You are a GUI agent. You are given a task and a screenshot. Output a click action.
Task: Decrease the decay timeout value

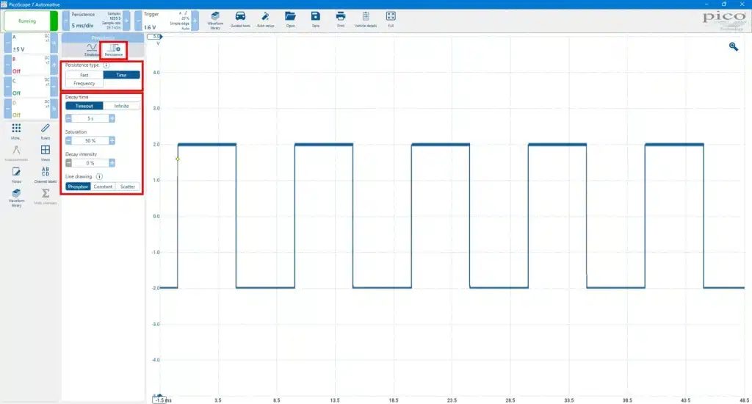(x=68, y=118)
